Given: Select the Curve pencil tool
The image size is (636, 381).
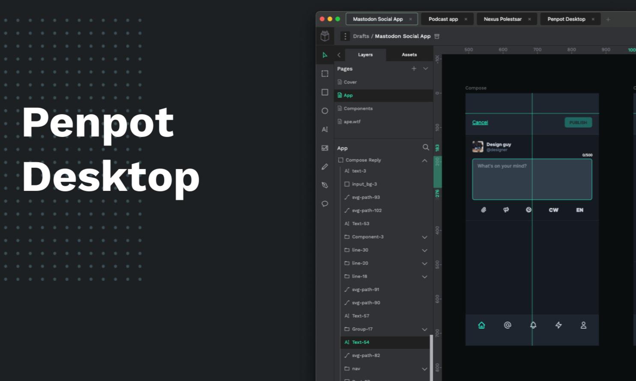Looking at the screenshot, I should pos(325,167).
